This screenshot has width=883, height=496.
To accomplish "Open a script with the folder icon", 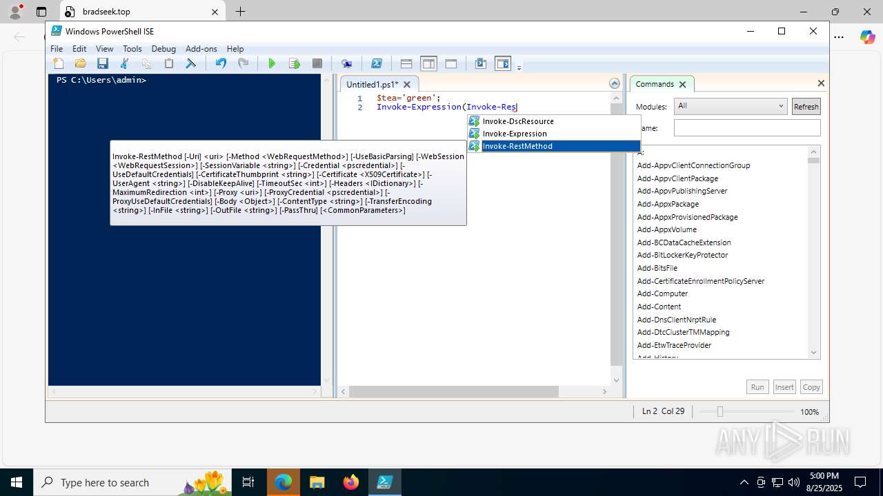I will 81,63.
